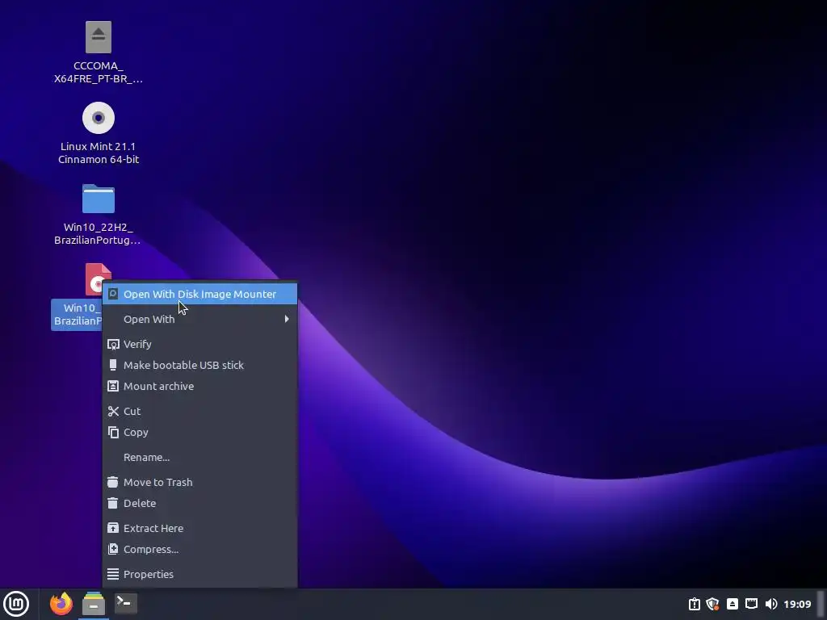Image resolution: width=827 pixels, height=620 pixels.
Task: Open the Open With menu entry
Action: click(x=200, y=319)
